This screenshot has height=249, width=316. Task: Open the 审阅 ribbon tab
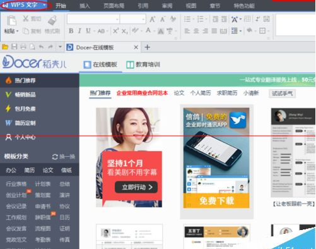click(167, 6)
